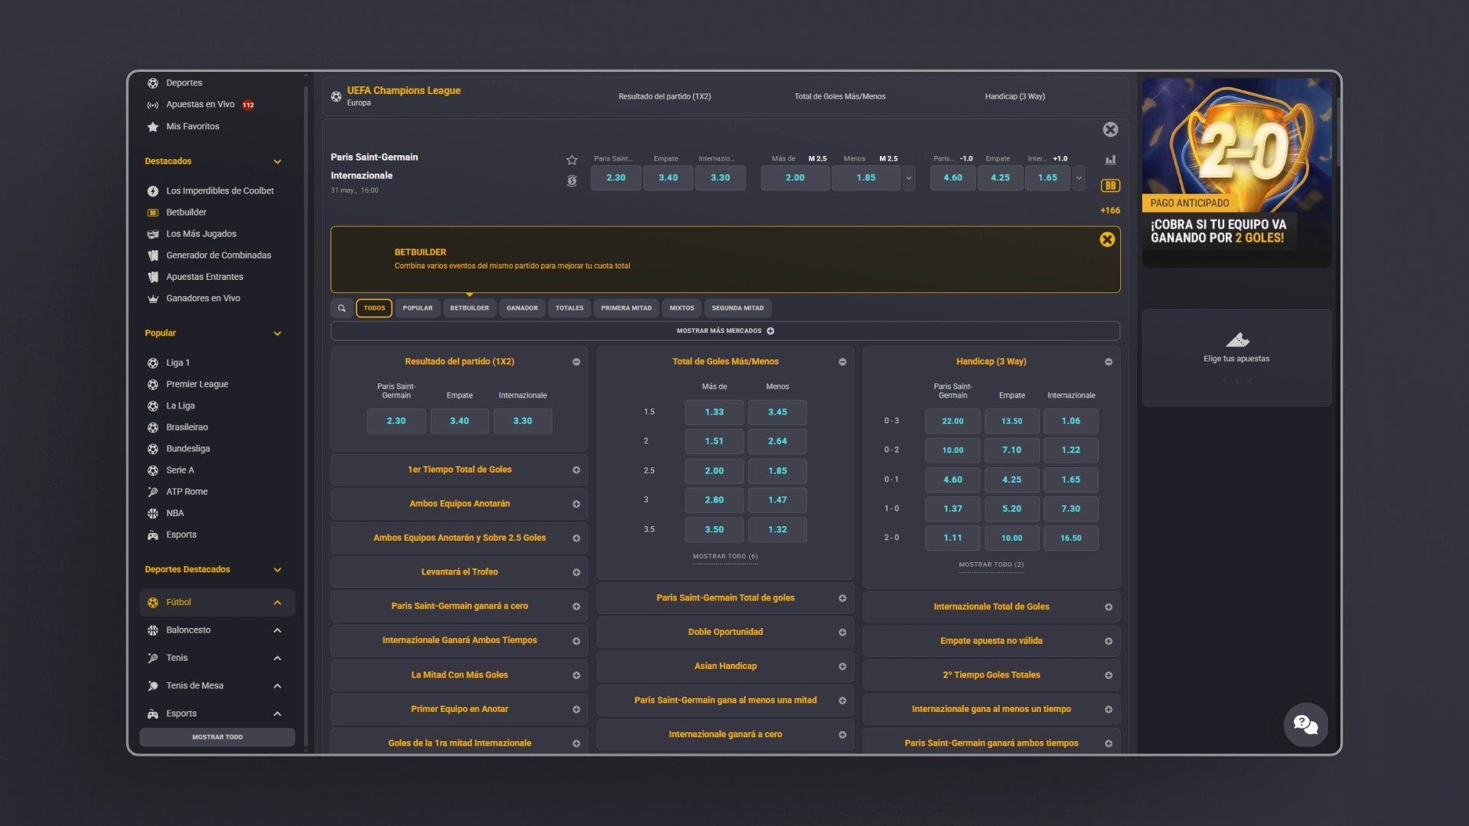Open Apuestas Entrantes
The image size is (1469, 826).
[x=204, y=277]
